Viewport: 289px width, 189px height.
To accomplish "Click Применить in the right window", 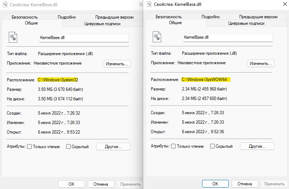I will pyautogui.click(x=274, y=184).
